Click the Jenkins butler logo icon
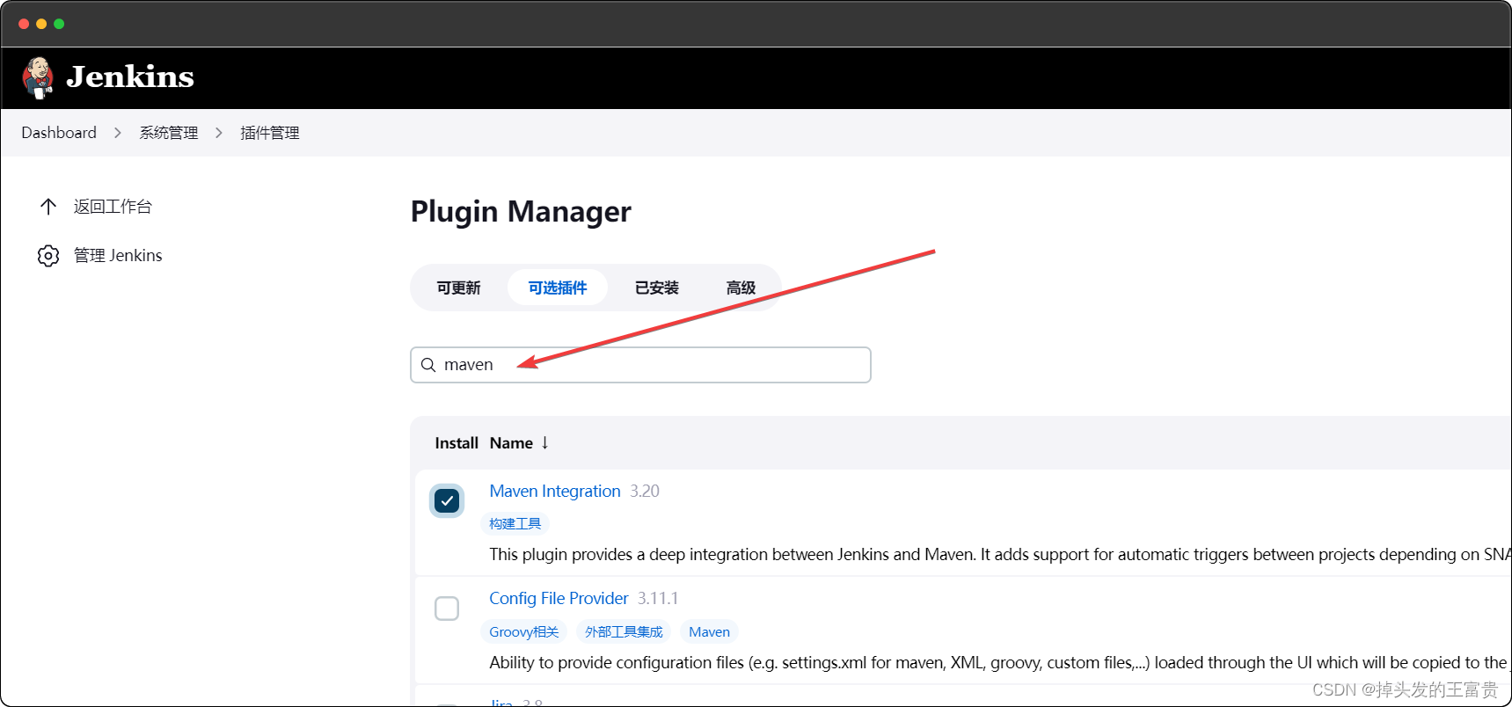1512x707 pixels. tap(38, 77)
